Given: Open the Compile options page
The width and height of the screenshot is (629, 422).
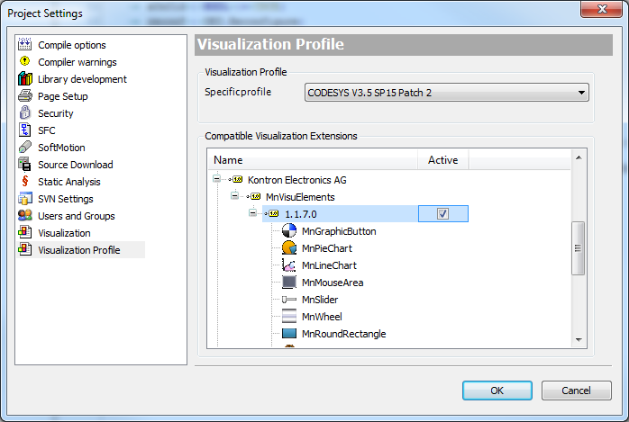Looking at the screenshot, I should (x=71, y=45).
